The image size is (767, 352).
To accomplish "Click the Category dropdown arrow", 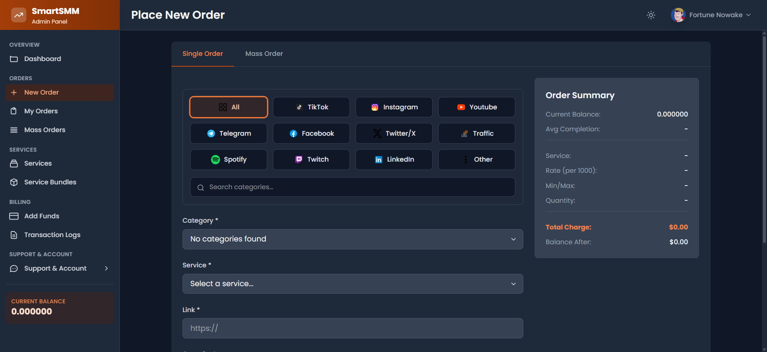I will [x=513, y=239].
